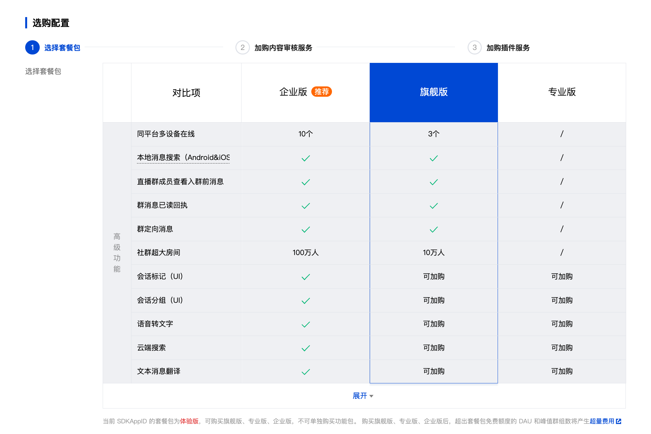
Task: Click the 群定向消息 row label
Action: coord(155,229)
